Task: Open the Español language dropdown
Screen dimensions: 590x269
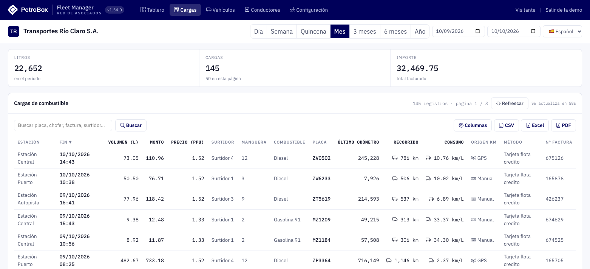Action: (x=562, y=31)
